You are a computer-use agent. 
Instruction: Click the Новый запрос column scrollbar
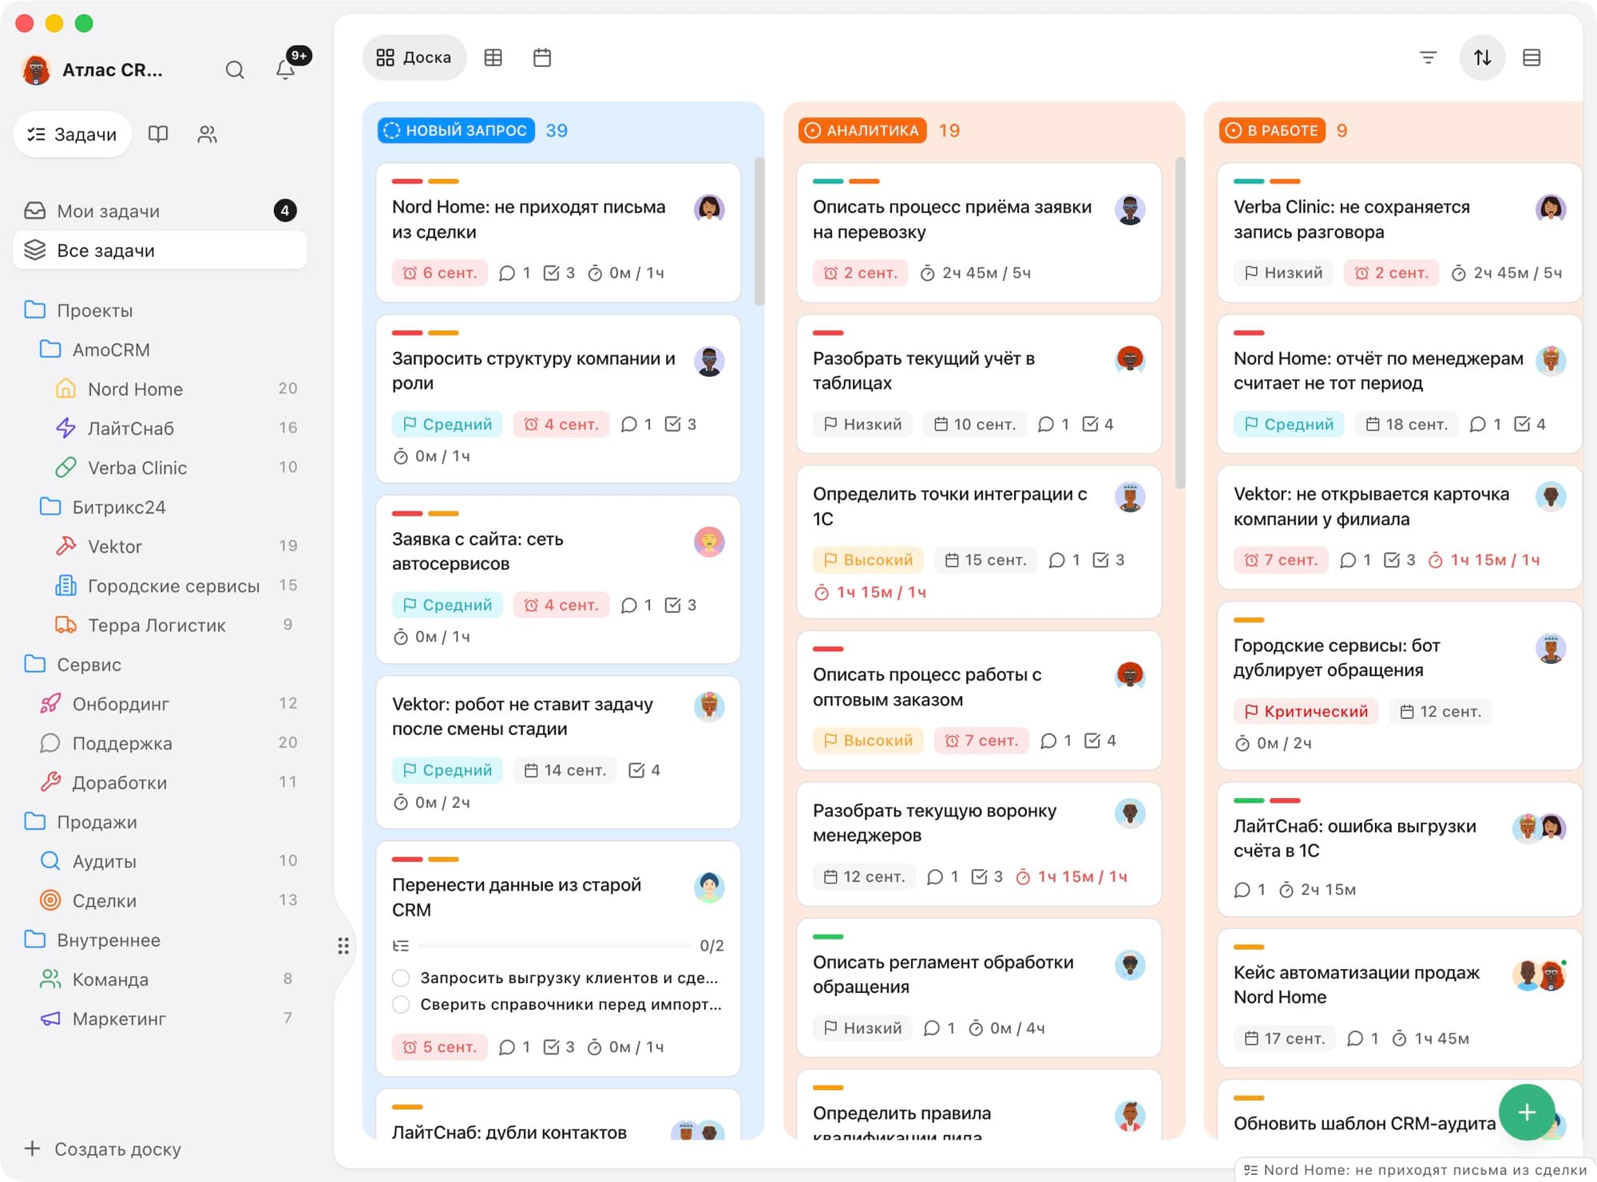pyautogui.click(x=759, y=231)
